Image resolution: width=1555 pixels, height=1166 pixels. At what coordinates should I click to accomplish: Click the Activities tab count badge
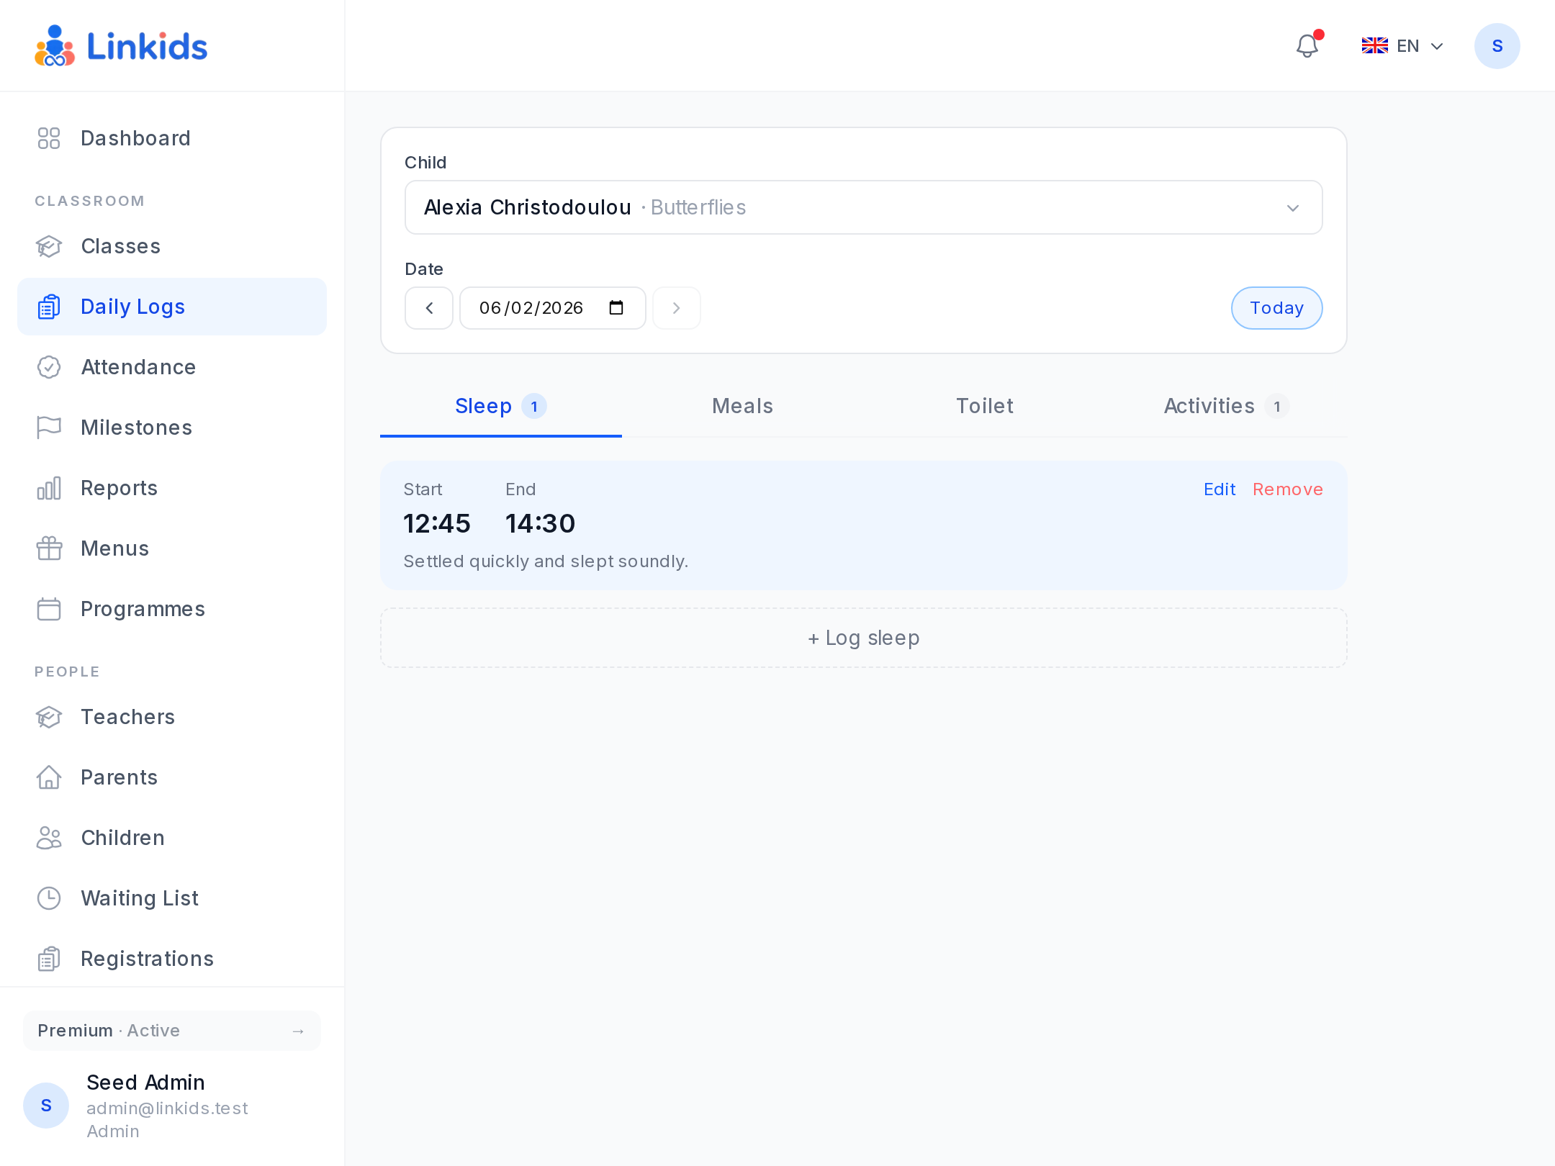pyautogui.click(x=1277, y=407)
